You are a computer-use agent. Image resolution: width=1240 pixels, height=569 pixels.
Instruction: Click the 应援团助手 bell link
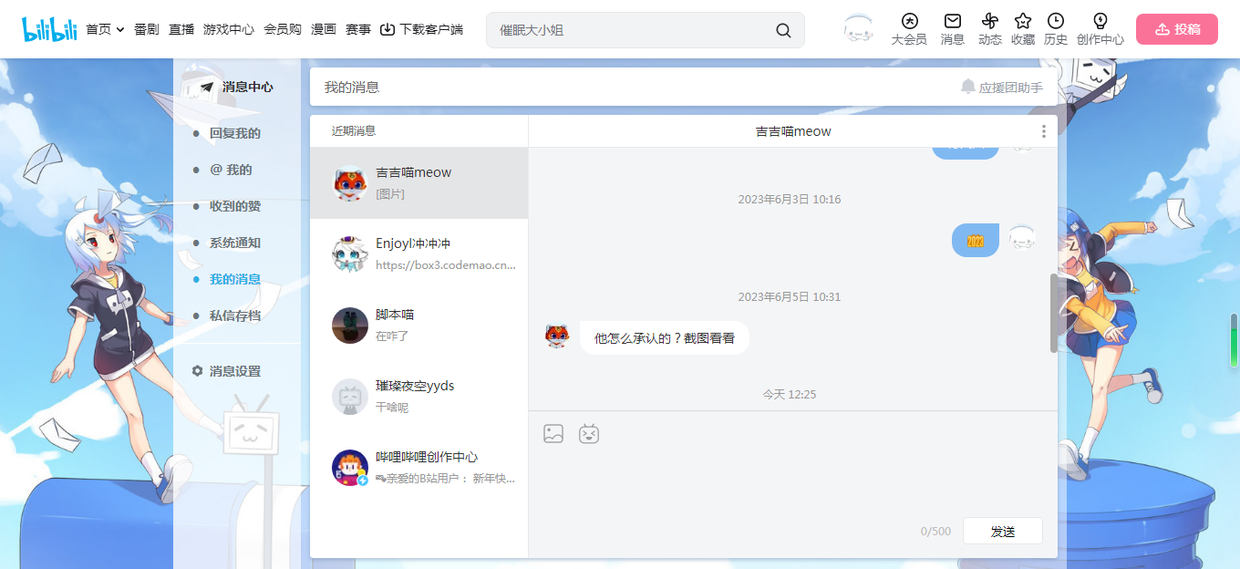click(1002, 87)
